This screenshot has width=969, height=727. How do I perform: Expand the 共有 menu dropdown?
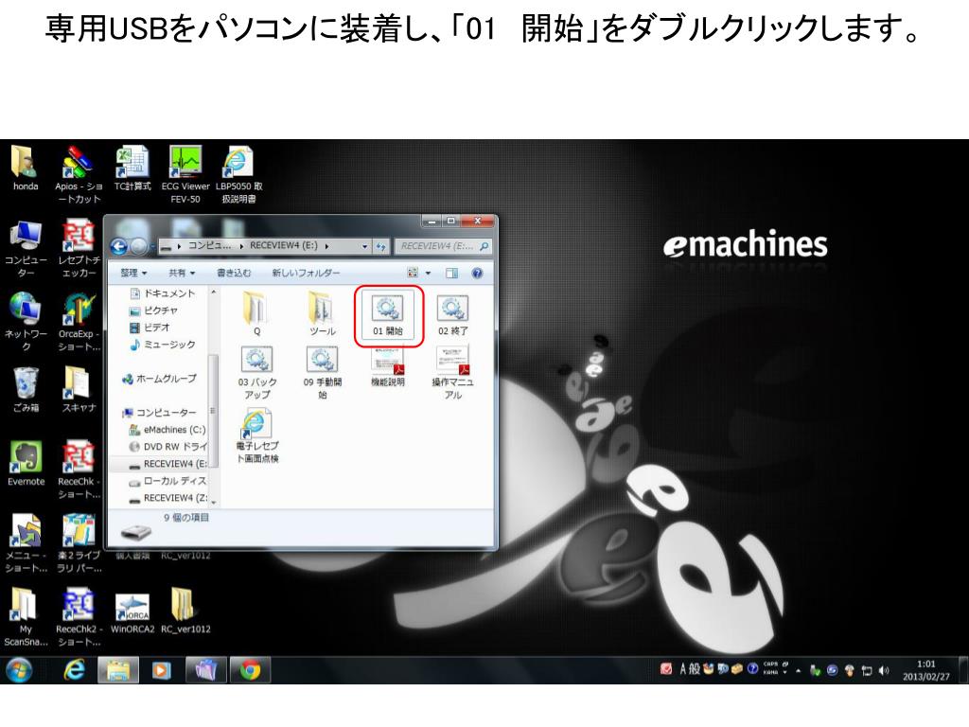click(182, 273)
